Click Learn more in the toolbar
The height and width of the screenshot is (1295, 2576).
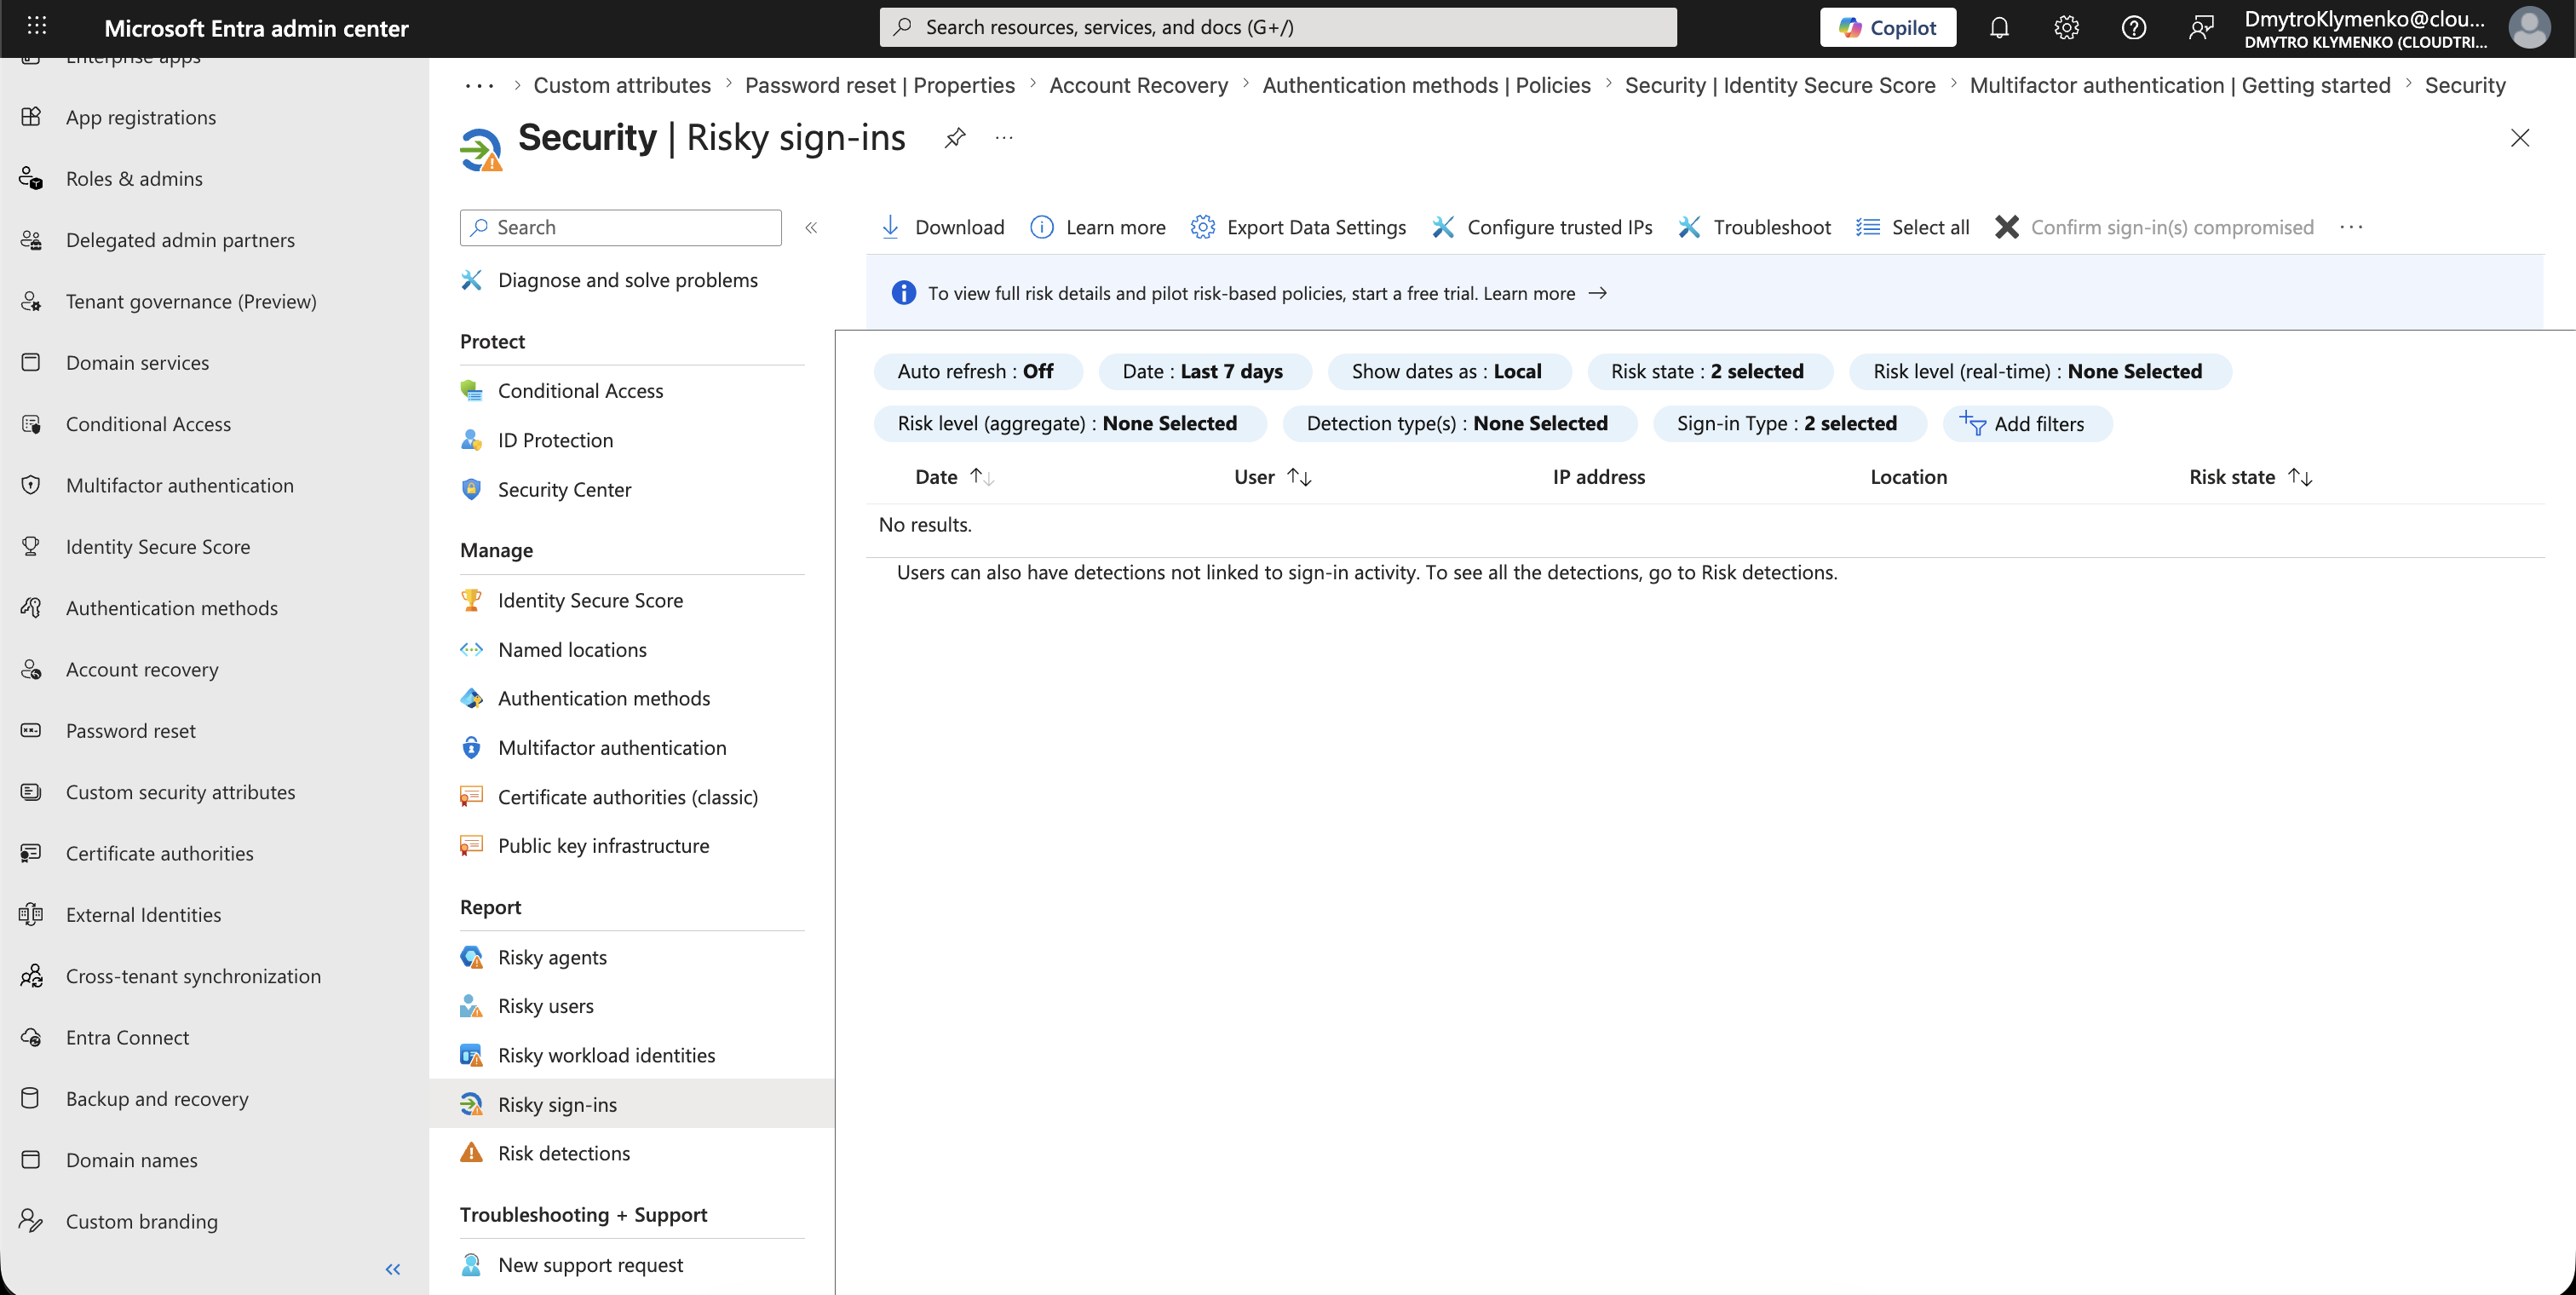coord(1097,227)
